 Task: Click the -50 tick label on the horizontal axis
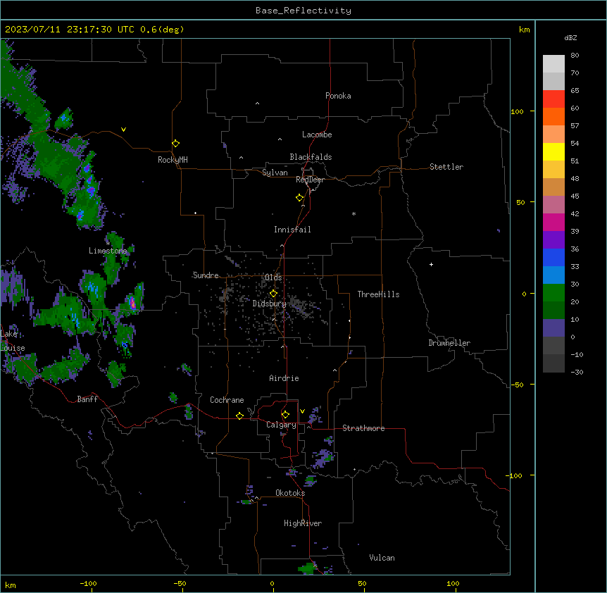[180, 583]
